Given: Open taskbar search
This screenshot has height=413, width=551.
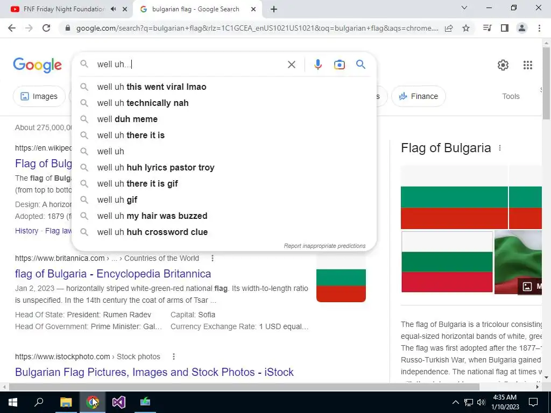Looking at the screenshot, I should pyautogui.click(x=39, y=402).
